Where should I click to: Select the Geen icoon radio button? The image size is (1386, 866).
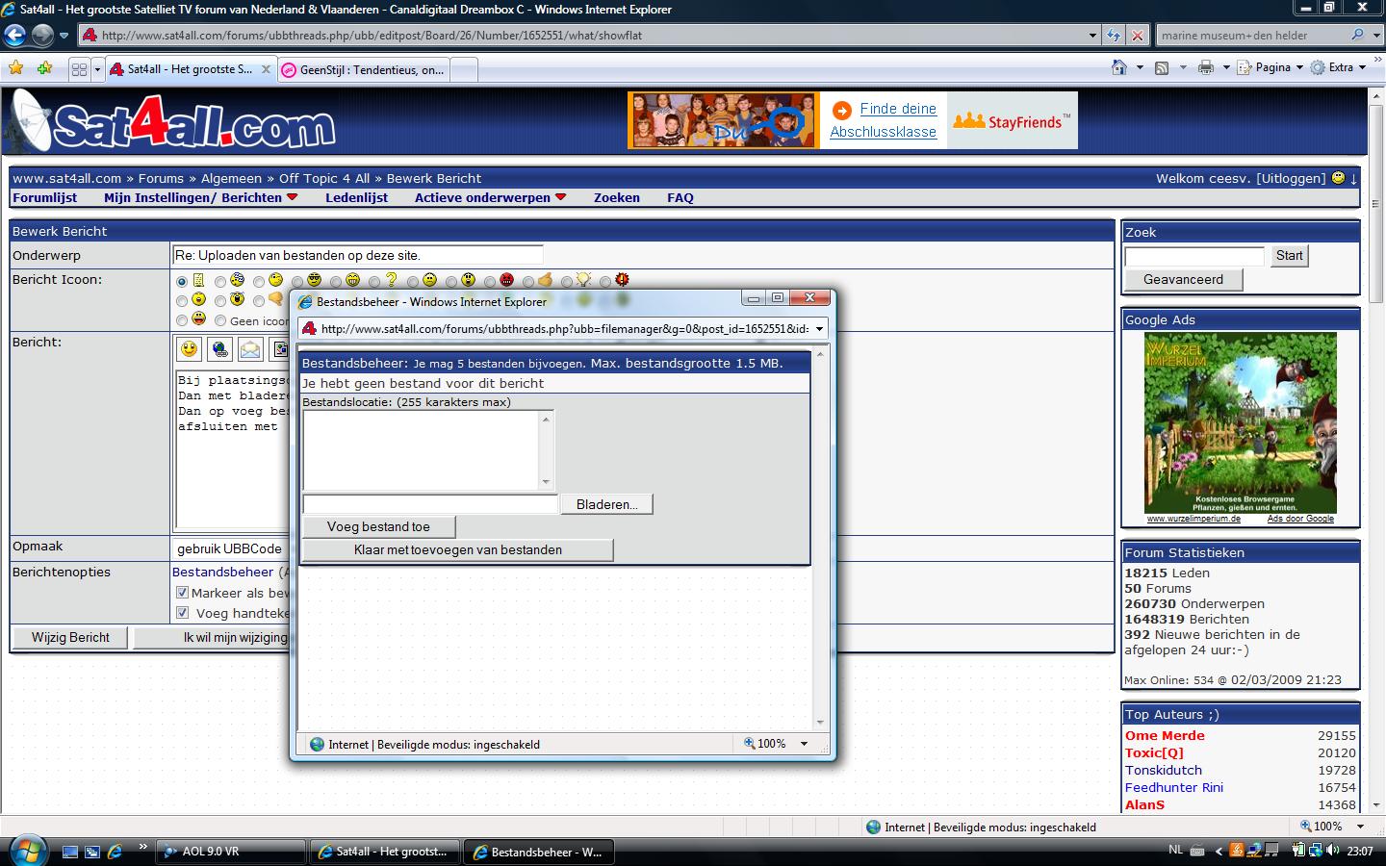tap(220, 320)
